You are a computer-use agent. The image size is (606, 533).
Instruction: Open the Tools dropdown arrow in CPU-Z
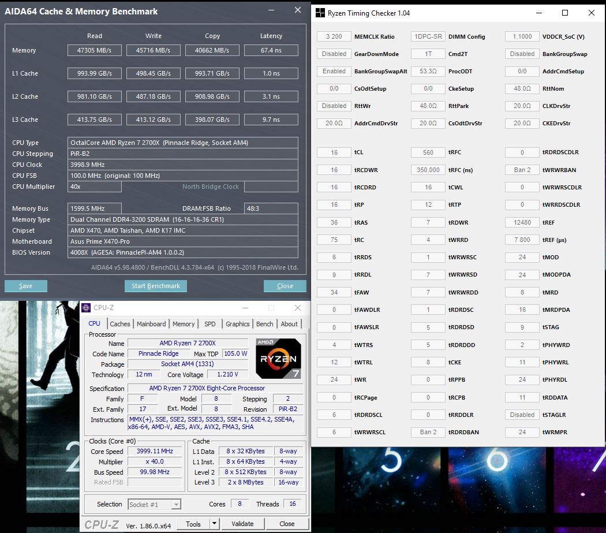pyautogui.click(x=215, y=524)
